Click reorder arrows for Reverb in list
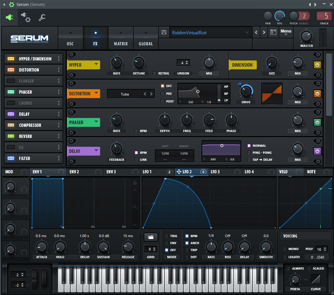Image resolution: width=334 pixels, height=295 pixels. tap(59, 136)
